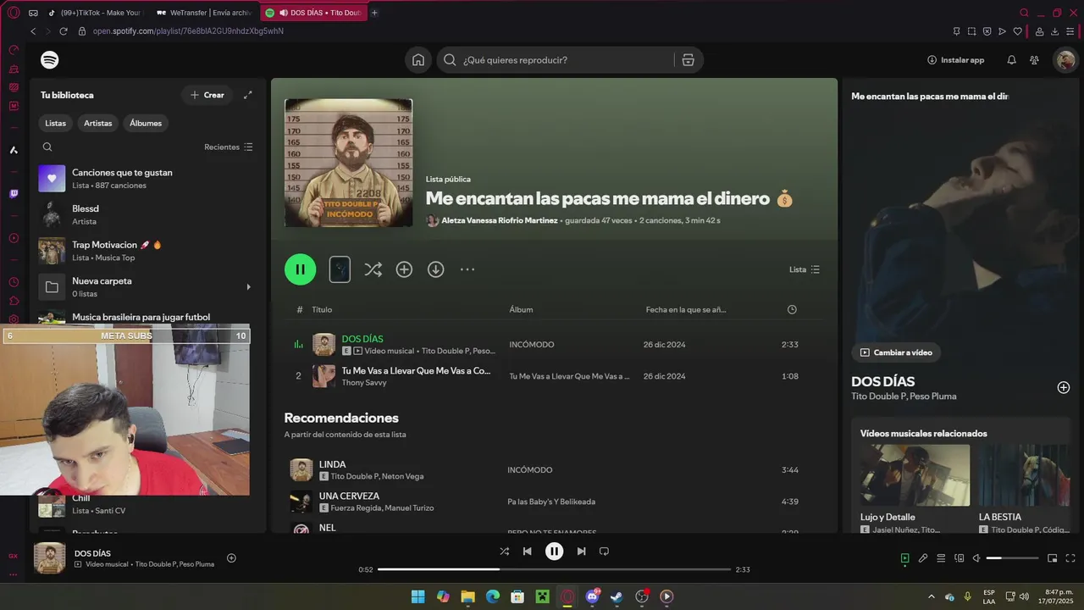Open the connect to a device icon

(960, 558)
